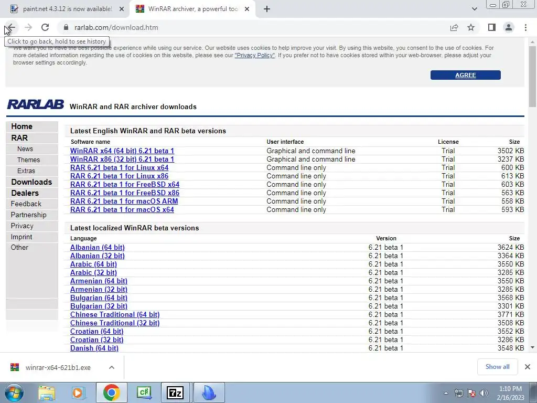This screenshot has width=537, height=403.
Task: Open the Danish (64 bit) download
Action: point(94,348)
